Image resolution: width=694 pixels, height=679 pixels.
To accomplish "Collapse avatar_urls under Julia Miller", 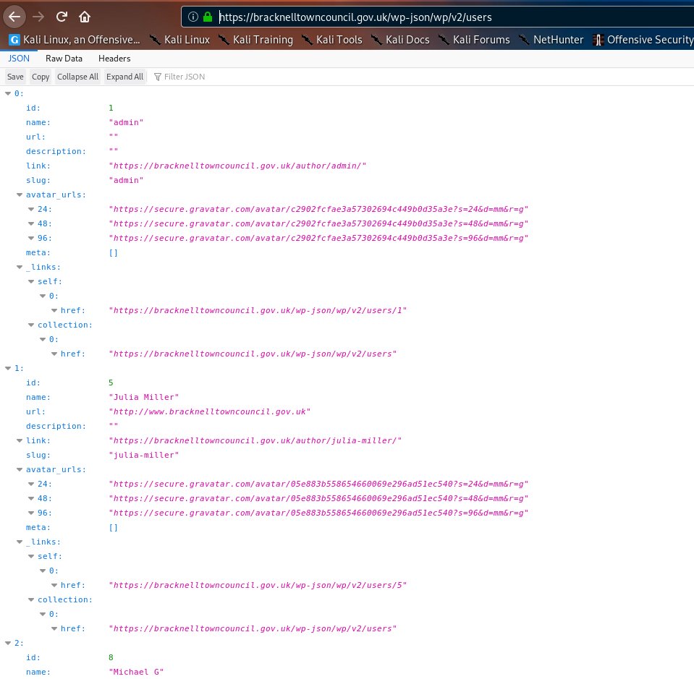I will coord(20,469).
